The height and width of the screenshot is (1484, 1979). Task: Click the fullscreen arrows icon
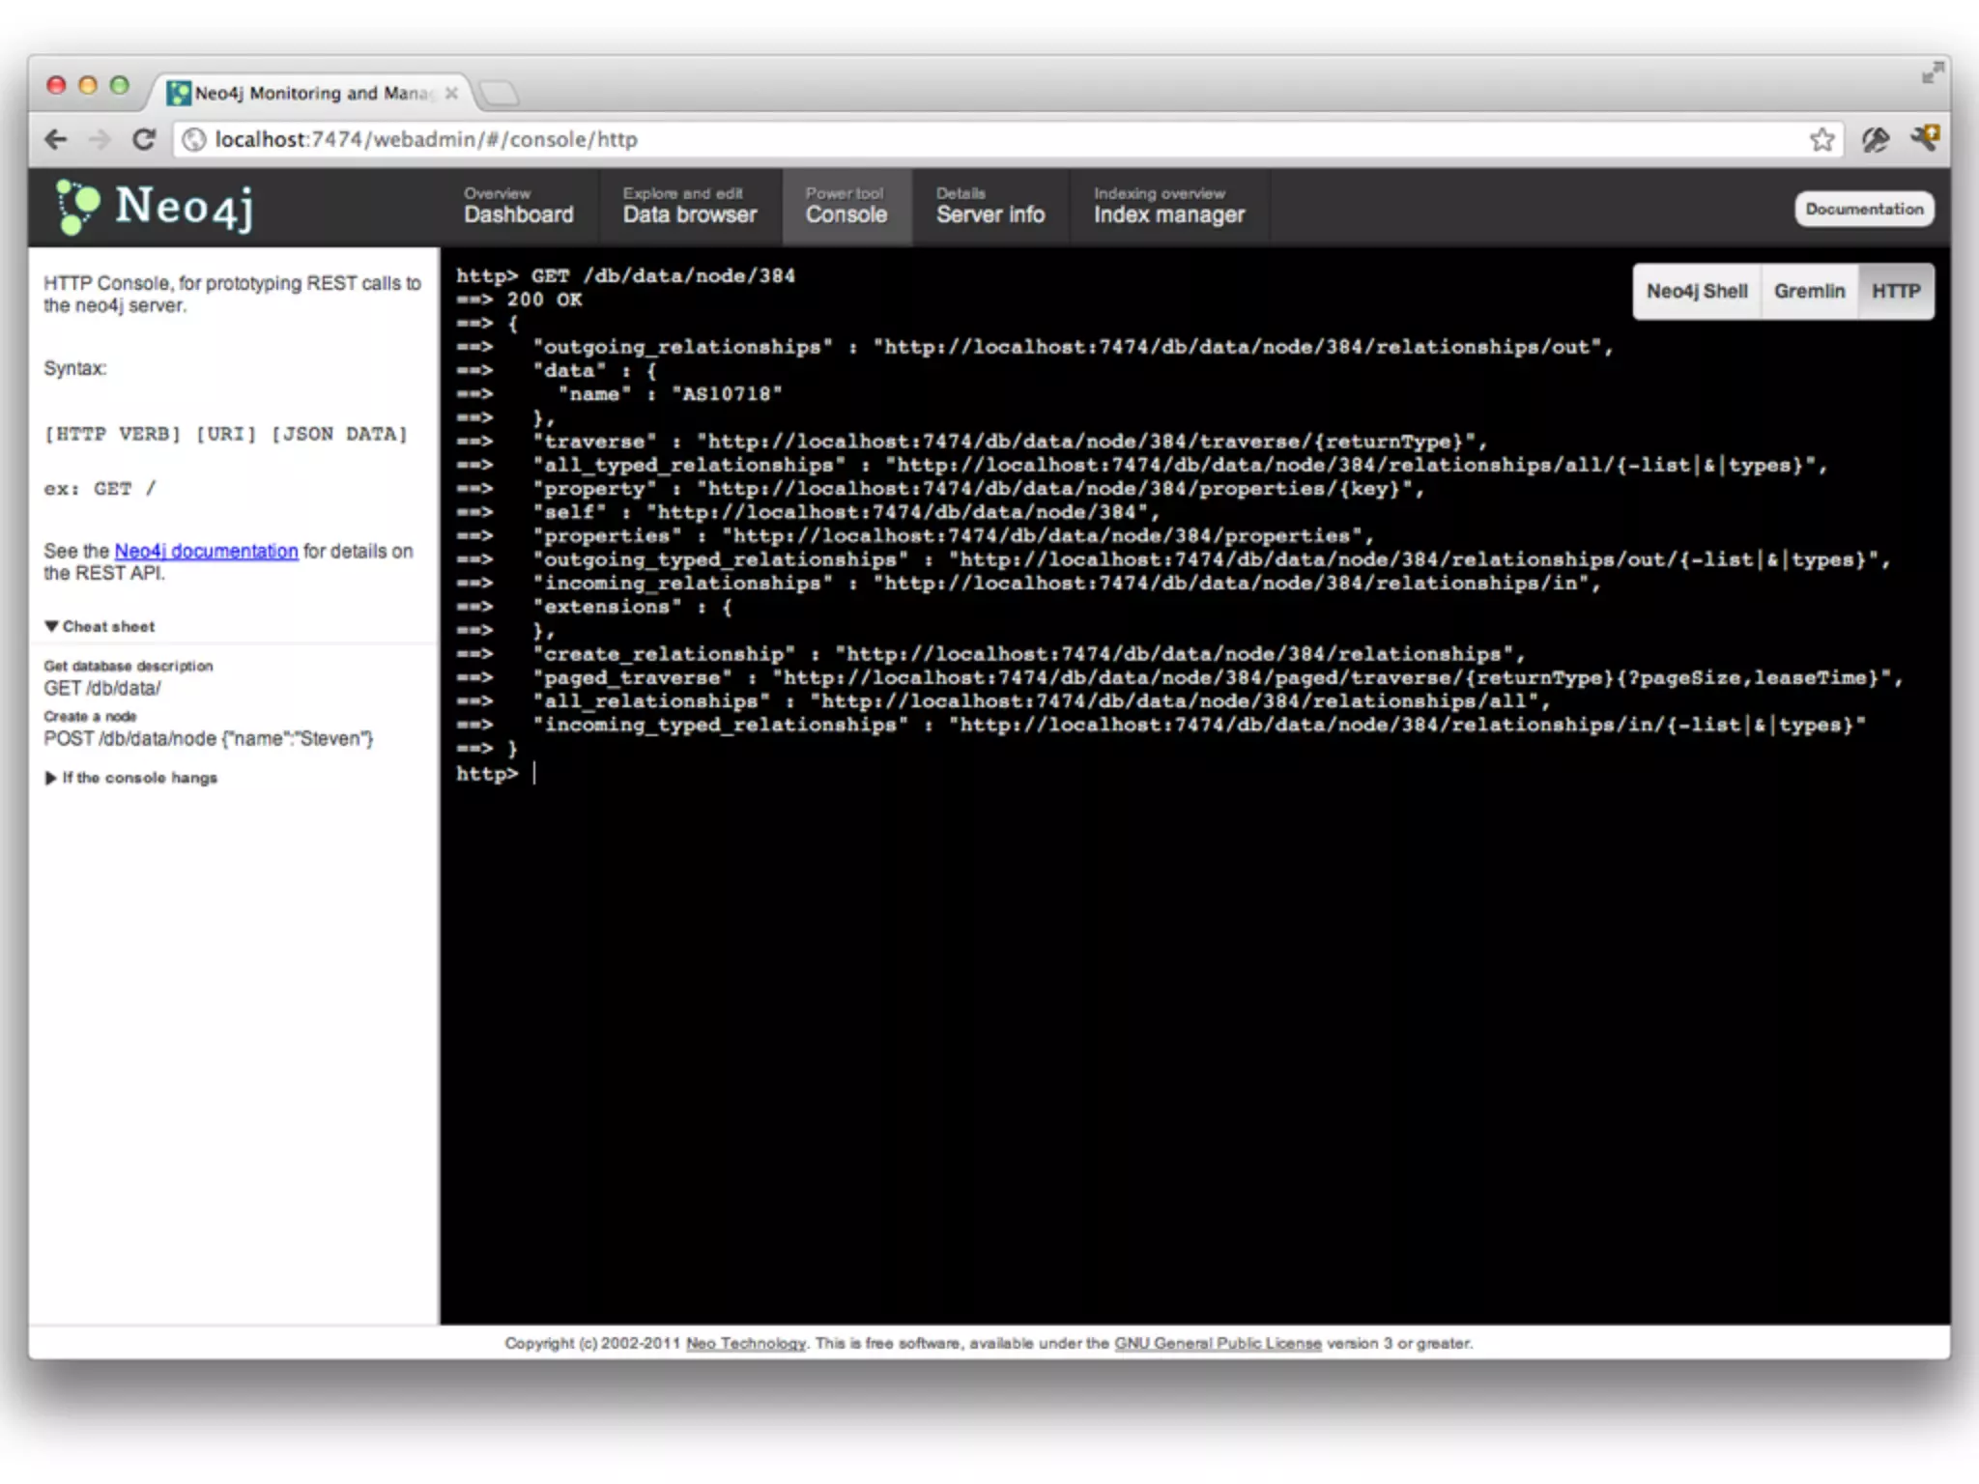(x=1932, y=72)
